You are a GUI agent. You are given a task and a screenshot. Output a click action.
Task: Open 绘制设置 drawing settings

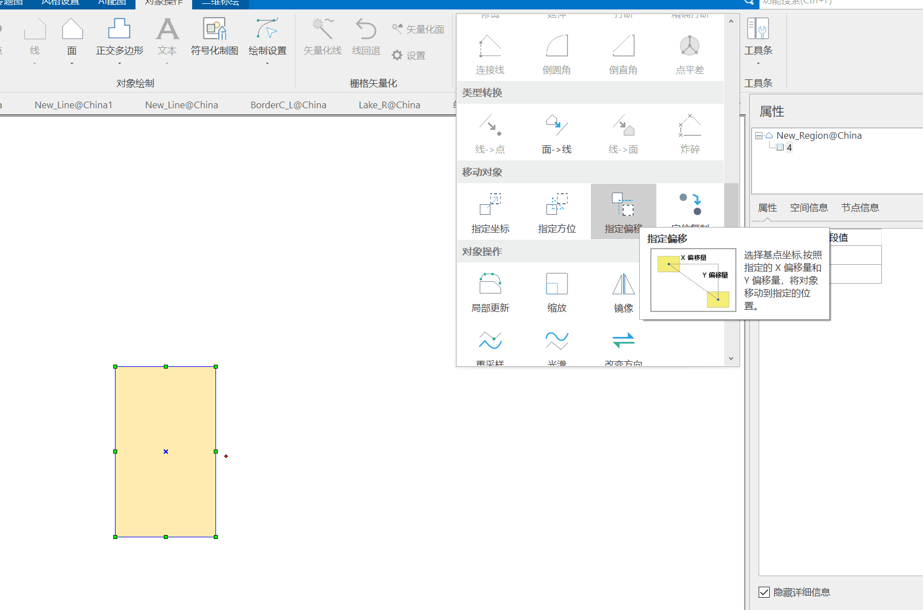(x=267, y=36)
